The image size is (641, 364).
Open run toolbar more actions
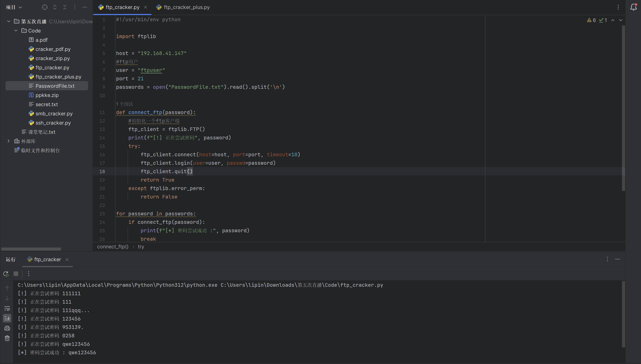[29, 274]
